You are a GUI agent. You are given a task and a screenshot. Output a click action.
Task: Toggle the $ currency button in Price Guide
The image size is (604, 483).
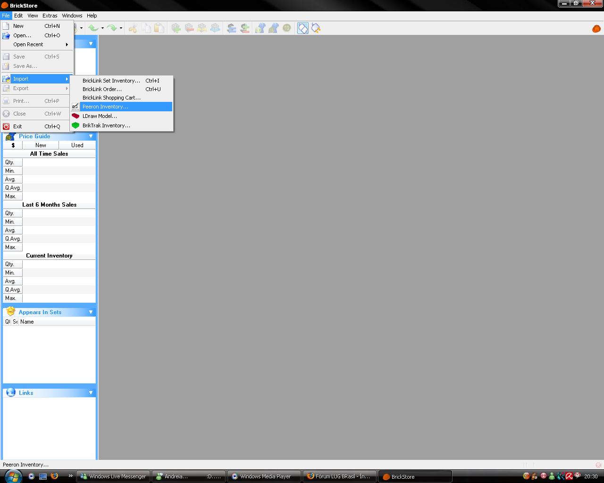13,145
